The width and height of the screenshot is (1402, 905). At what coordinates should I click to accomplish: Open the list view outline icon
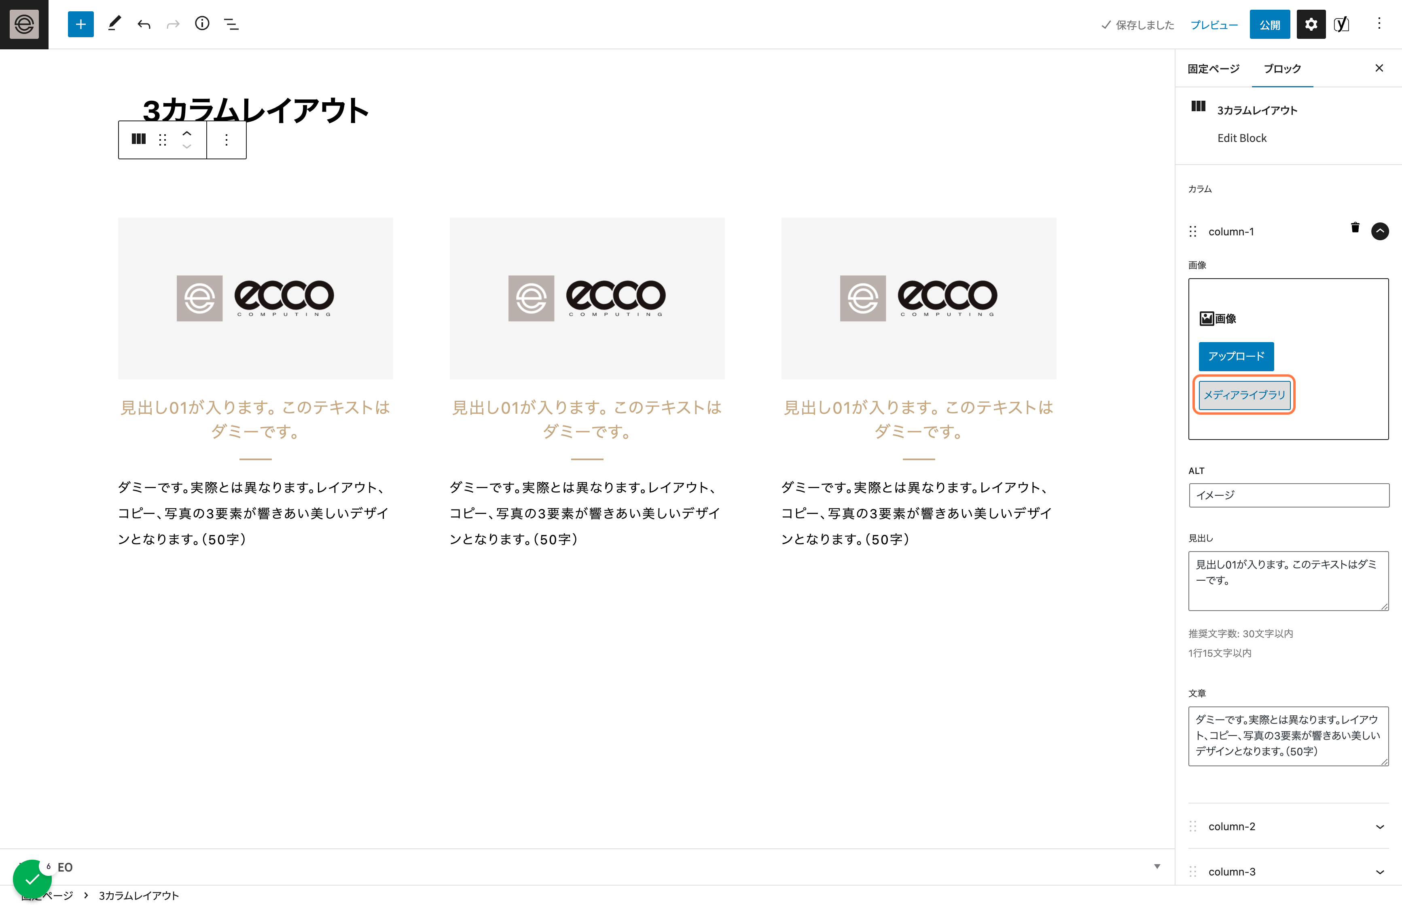[232, 24]
